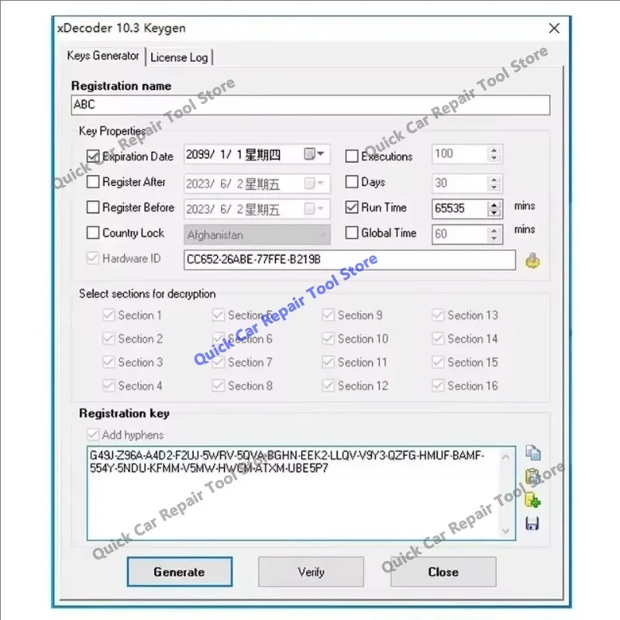Click the paste clipboard icon beside registration key
Screen dimensions: 620x620
click(532, 476)
